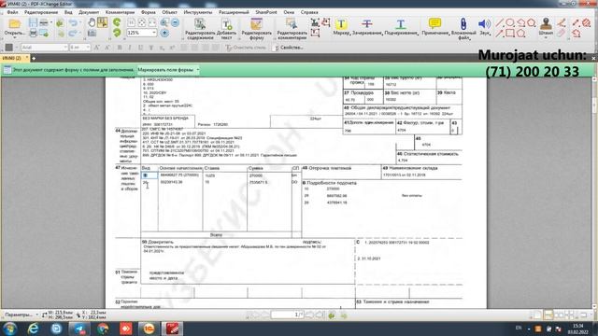Viewport: 598px width, 336px height.
Task: Click the new tab plus button
Action: [x=34, y=58]
